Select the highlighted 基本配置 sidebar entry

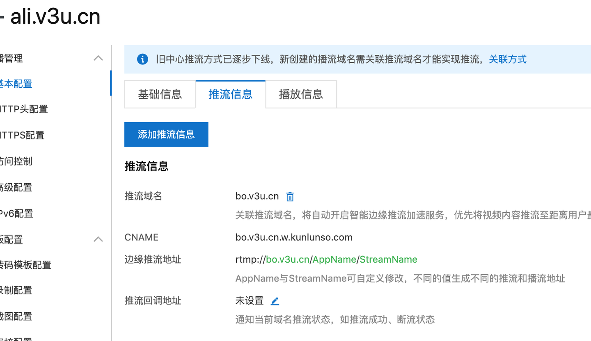(16, 84)
